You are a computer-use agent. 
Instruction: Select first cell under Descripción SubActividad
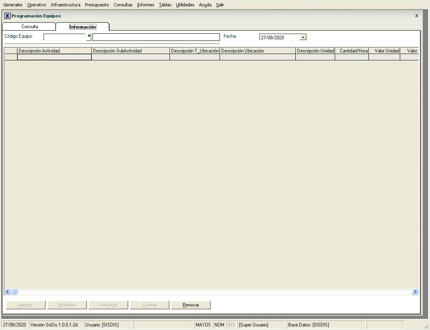(130, 57)
